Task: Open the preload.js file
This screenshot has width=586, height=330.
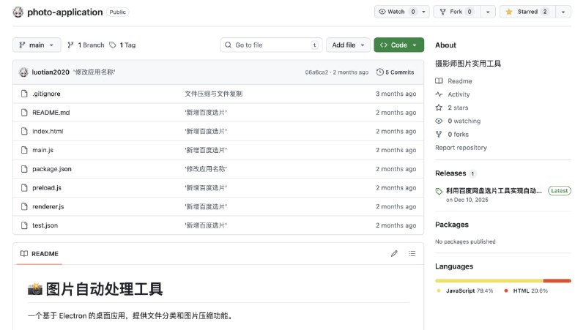Action: tap(47, 188)
